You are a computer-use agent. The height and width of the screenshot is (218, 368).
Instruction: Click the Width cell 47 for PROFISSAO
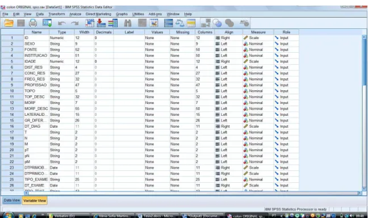[x=84, y=85]
